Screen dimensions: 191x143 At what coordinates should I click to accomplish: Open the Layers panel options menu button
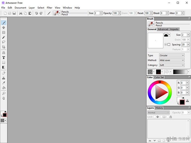189,108
